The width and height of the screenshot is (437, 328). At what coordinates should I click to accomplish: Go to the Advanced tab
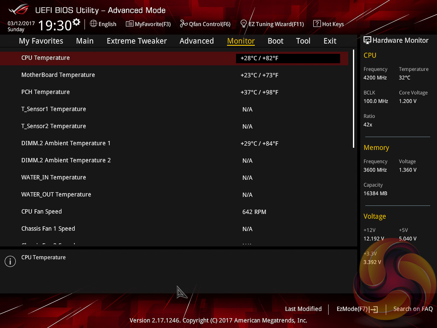197,41
